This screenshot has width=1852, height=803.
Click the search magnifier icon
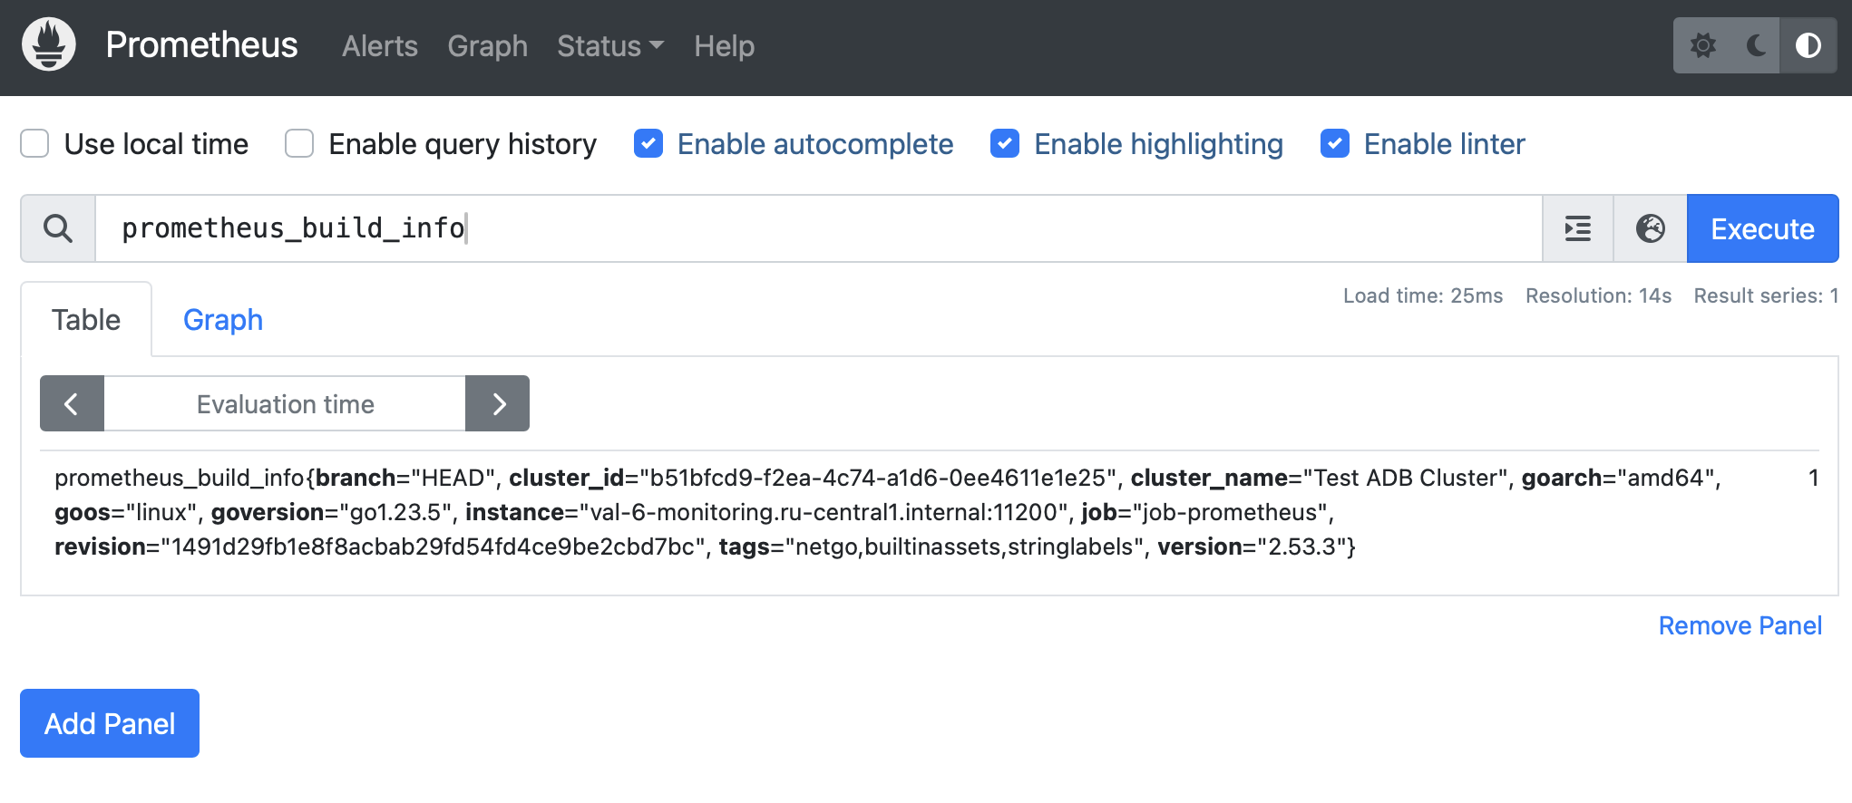click(x=58, y=228)
